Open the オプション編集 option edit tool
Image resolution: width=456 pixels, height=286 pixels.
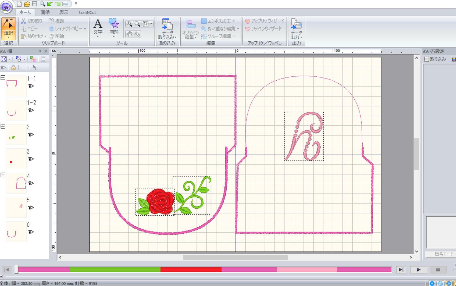point(190,29)
